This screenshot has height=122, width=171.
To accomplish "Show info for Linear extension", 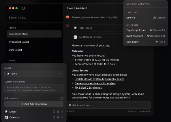I will [x=54, y=112].
